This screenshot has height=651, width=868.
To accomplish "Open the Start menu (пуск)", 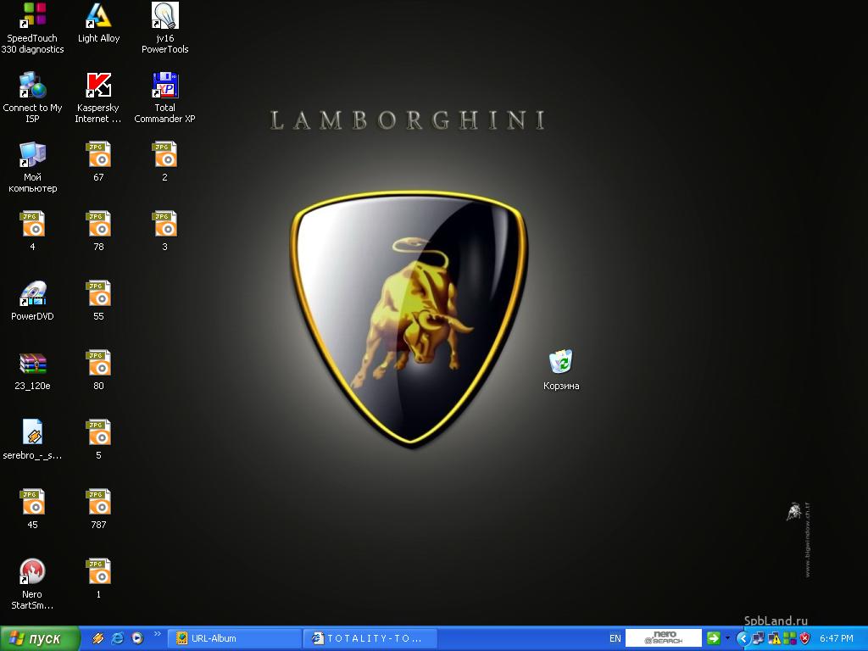I will point(39,638).
